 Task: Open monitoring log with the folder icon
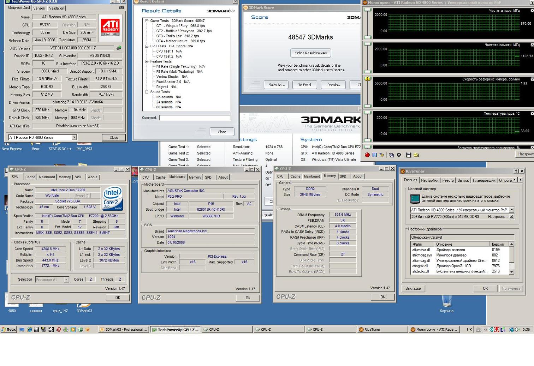click(x=416, y=155)
